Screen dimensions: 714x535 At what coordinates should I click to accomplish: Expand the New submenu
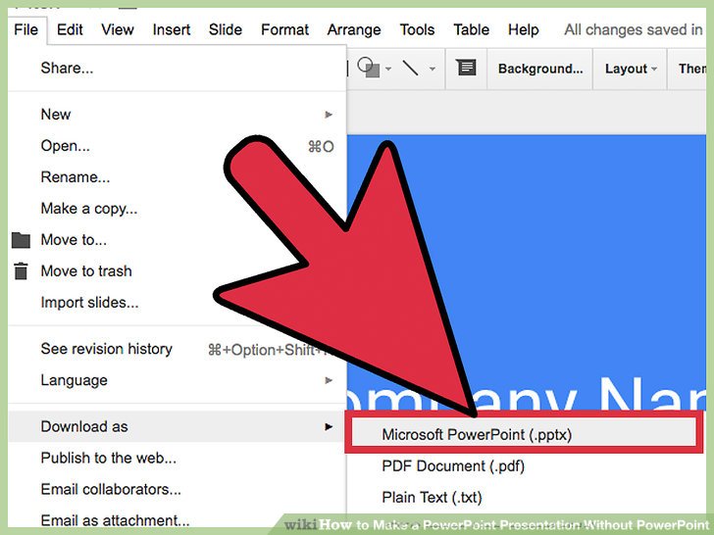tap(178, 115)
